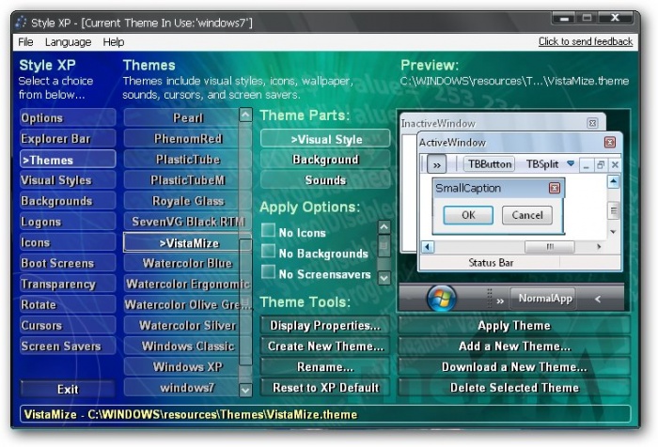Image resolution: width=658 pixels, height=447 pixels.
Task: Open the Icons section
Action: point(68,242)
